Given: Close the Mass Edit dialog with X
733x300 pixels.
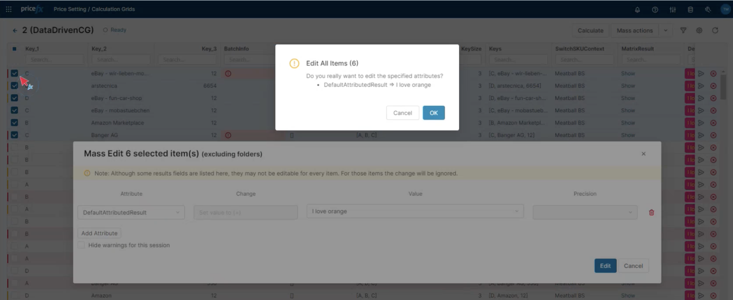Looking at the screenshot, I should (643, 154).
